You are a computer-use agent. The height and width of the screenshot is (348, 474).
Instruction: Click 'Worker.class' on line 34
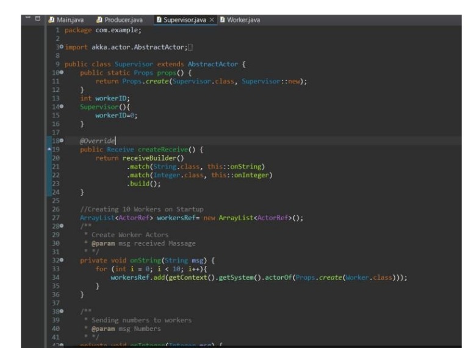pyautogui.click(x=369, y=277)
